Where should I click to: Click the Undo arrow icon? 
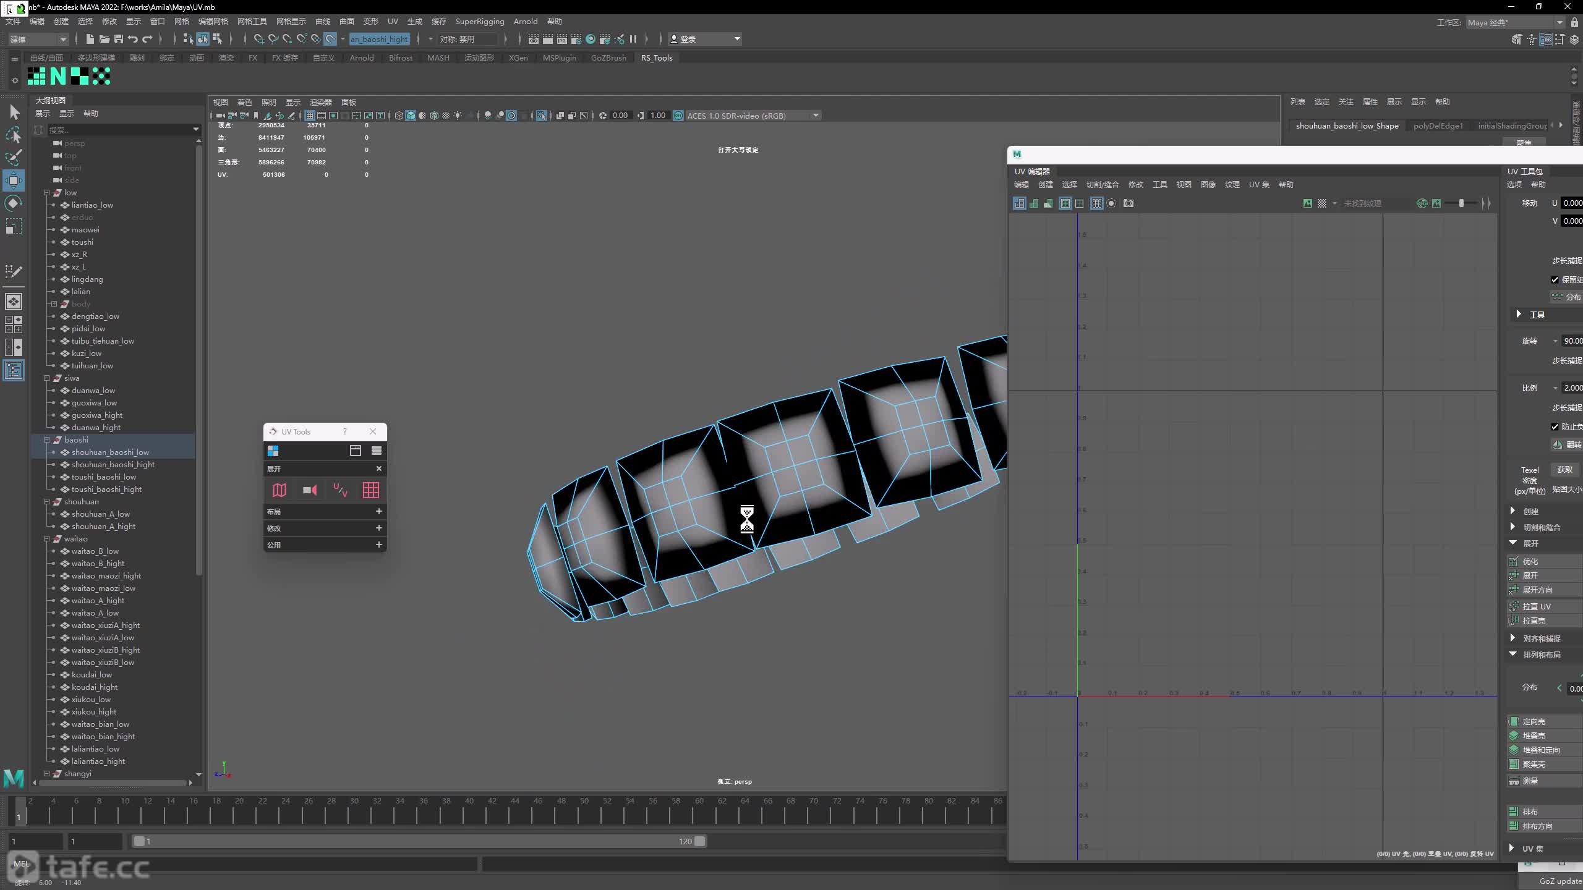point(133,39)
